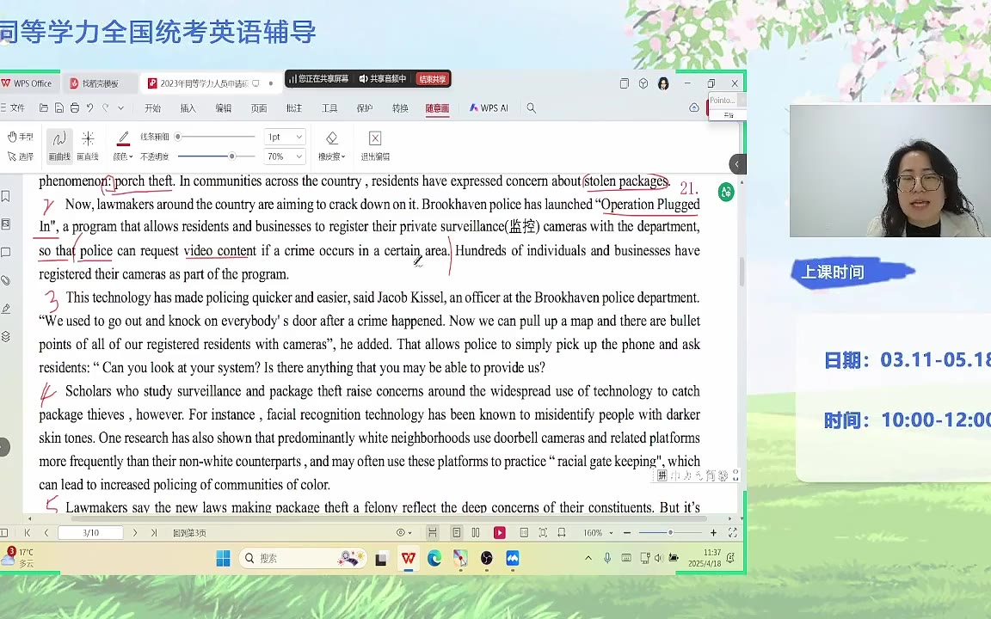The image size is (991, 619).
Task: Open the thumbnail panel in left sidebar
Action: (x=6, y=224)
